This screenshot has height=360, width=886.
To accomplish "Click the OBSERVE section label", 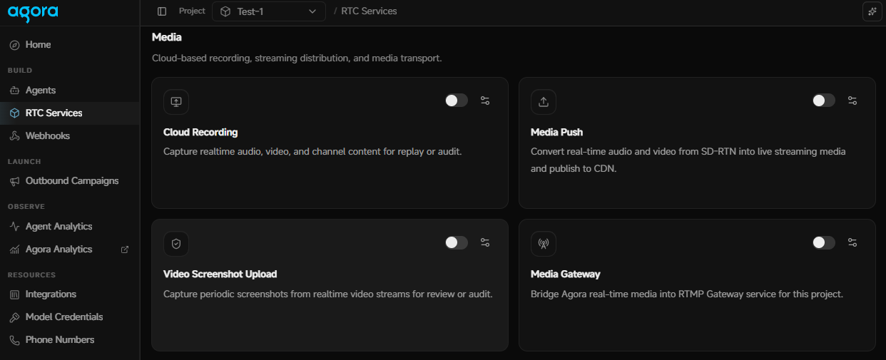I will tap(26, 207).
